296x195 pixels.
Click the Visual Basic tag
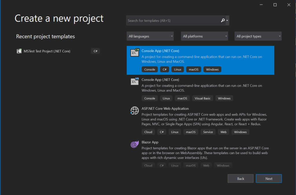(x=202, y=99)
